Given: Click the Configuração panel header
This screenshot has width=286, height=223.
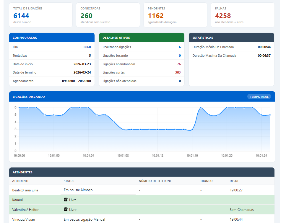Looking at the screenshot, I should click(x=52, y=38).
